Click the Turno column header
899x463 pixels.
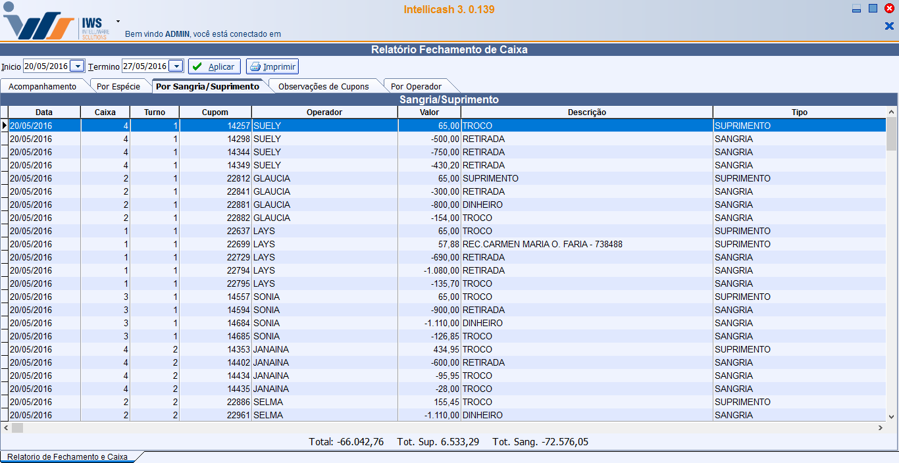[155, 112]
